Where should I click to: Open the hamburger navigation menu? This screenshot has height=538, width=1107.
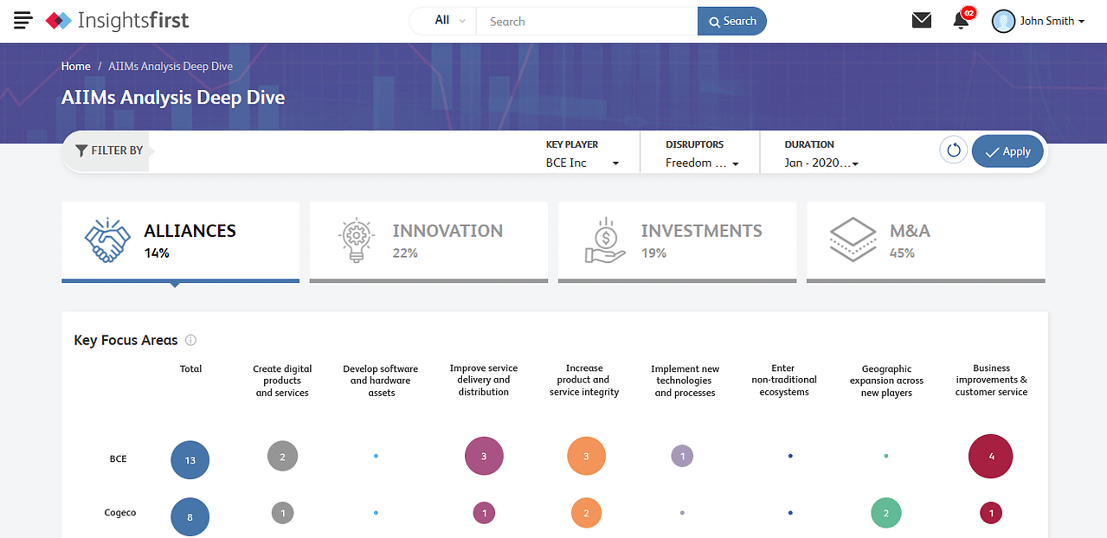[23, 20]
